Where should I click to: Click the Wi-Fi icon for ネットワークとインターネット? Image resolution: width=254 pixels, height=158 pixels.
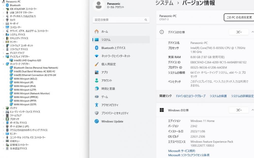click(97, 56)
